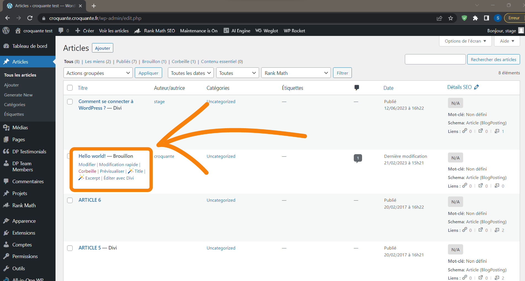Click the Ajouter button next to Articles

tap(102, 48)
